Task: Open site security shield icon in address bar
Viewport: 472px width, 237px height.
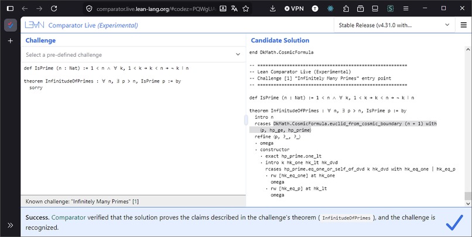Action: coord(89,9)
